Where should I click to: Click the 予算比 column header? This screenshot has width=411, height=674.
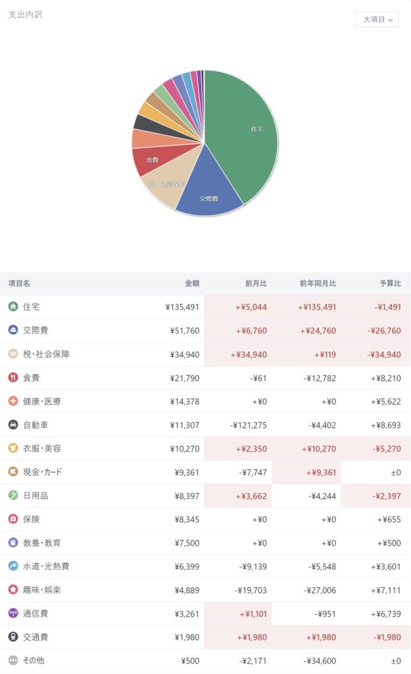391,284
